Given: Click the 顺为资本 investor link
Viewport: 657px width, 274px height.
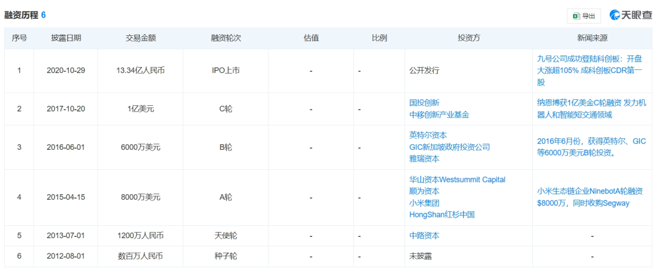Looking at the screenshot, I should click(x=424, y=191).
